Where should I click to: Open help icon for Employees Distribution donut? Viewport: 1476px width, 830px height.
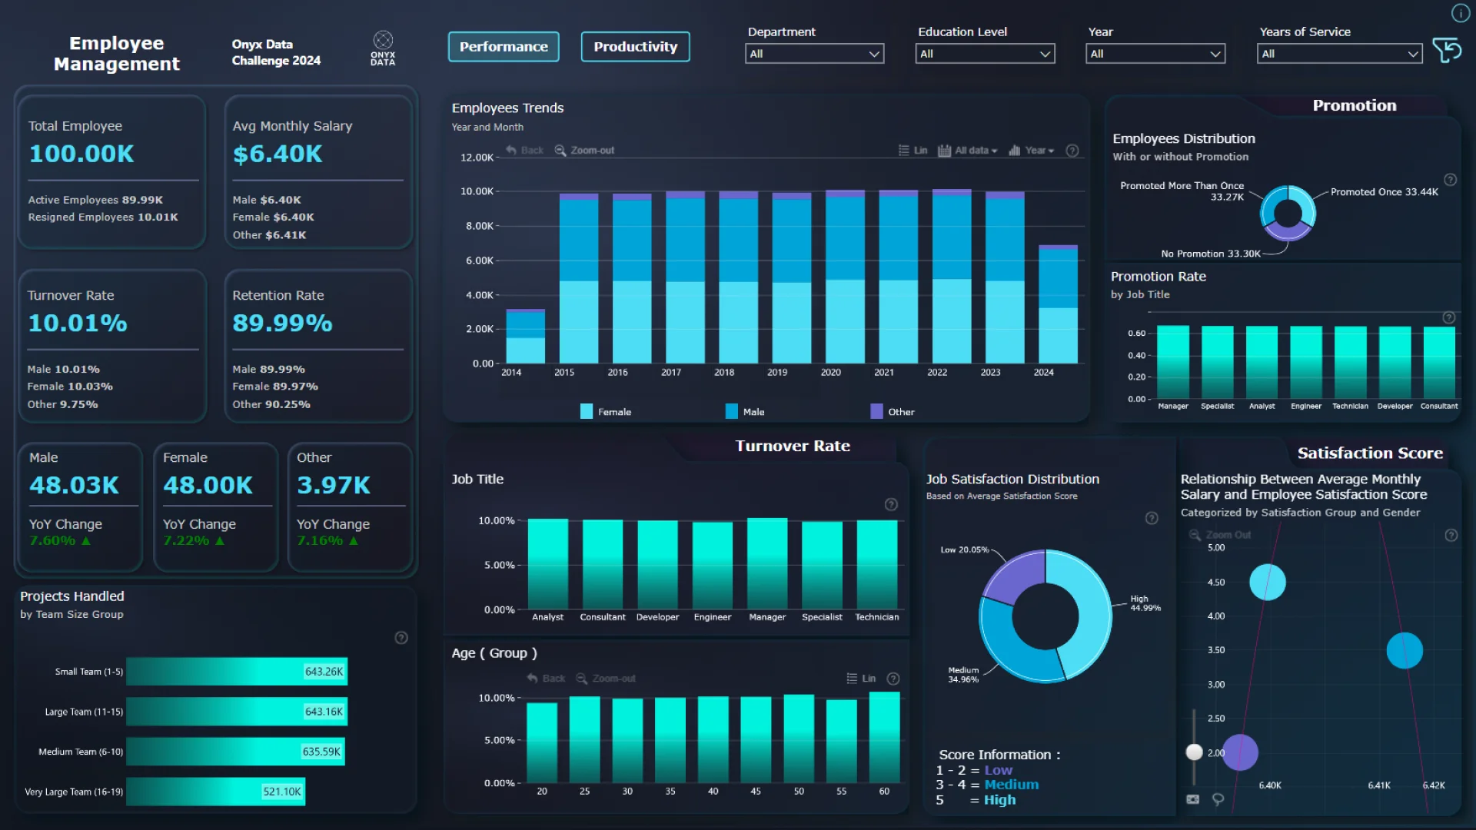(x=1450, y=180)
